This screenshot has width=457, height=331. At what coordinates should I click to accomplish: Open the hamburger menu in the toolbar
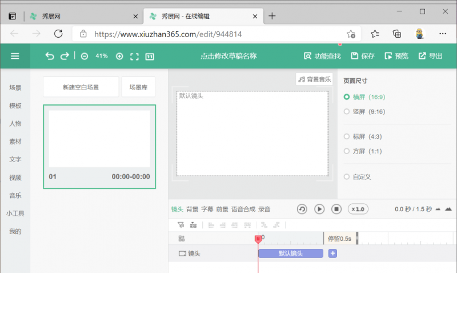click(15, 56)
